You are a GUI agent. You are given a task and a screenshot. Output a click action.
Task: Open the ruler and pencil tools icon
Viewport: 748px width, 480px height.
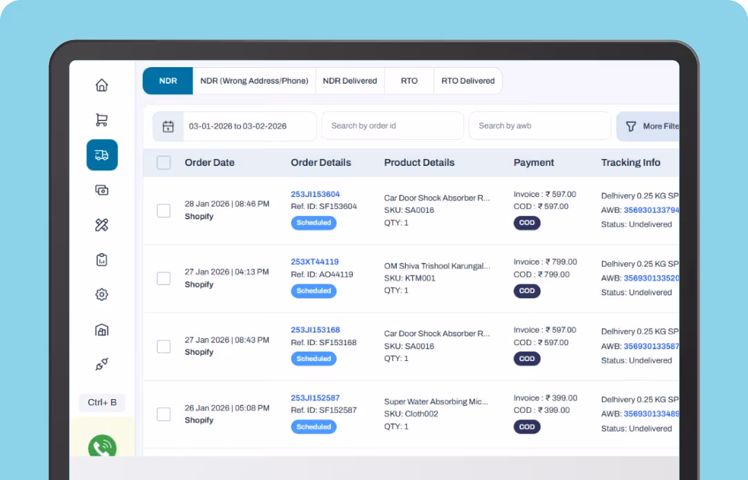102,225
